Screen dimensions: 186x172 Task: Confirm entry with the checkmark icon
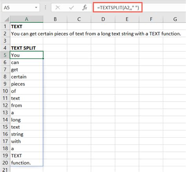click(71, 7)
